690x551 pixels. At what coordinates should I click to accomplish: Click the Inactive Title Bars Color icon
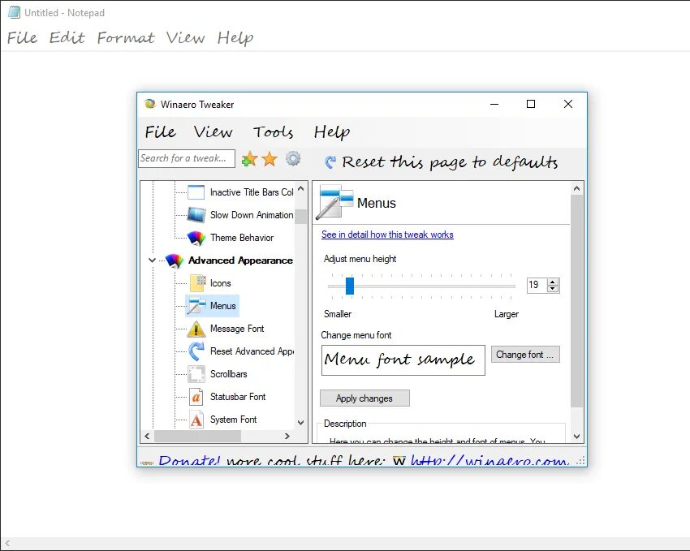coord(196,192)
